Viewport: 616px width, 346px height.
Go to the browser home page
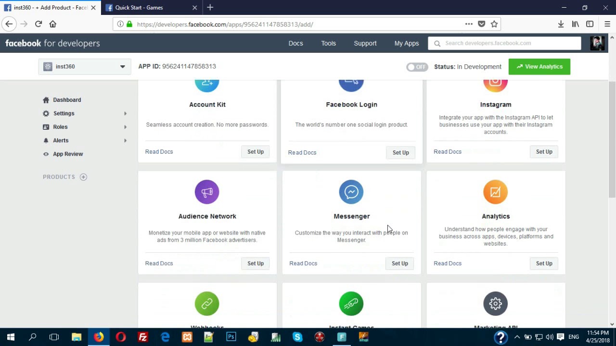tap(53, 24)
